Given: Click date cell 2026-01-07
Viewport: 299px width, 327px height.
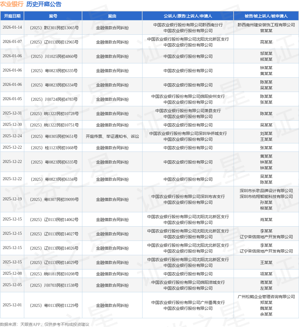Looking at the screenshot, I should 12,42.
